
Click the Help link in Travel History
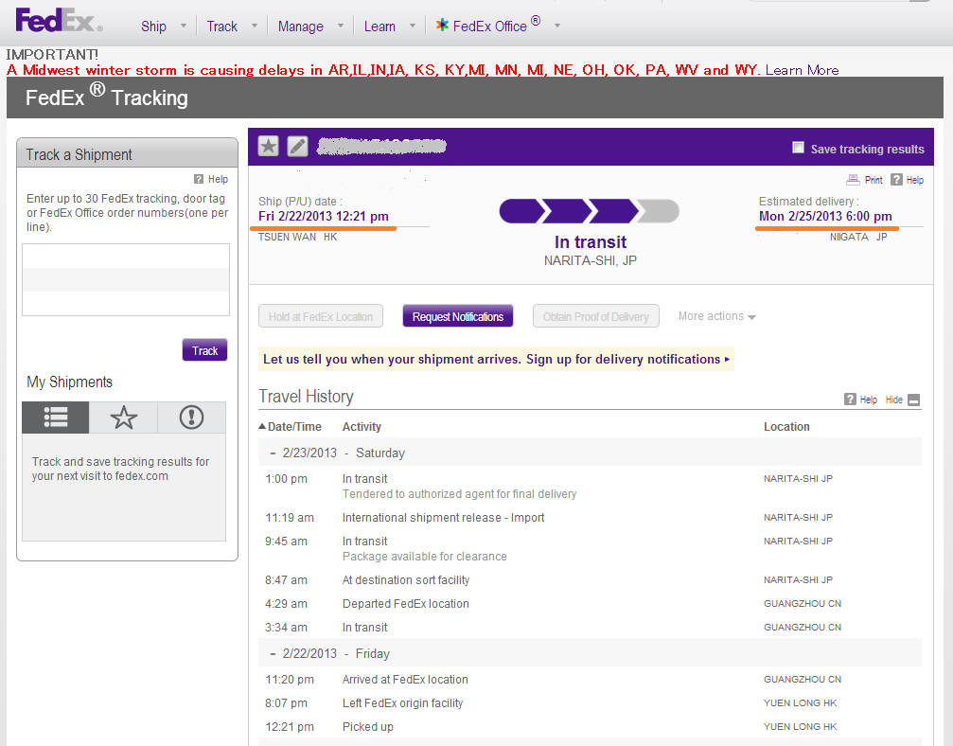[869, 400]
